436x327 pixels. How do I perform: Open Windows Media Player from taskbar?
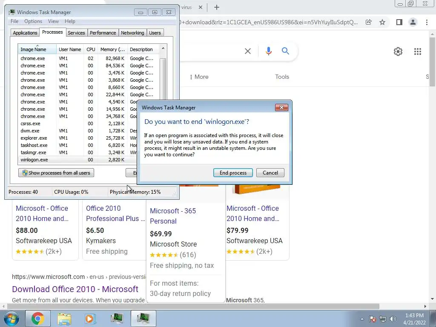pos(90,318)
